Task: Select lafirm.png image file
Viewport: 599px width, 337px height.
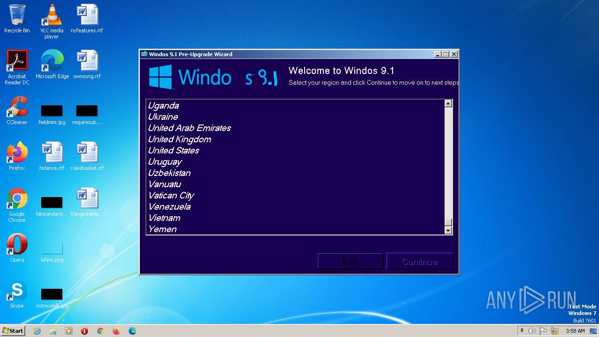Action: [51, 253]
